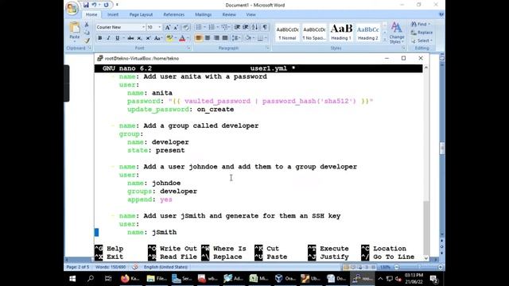Justify paragraph text
This screenshot has width=509, height=286.
[224, 38]
